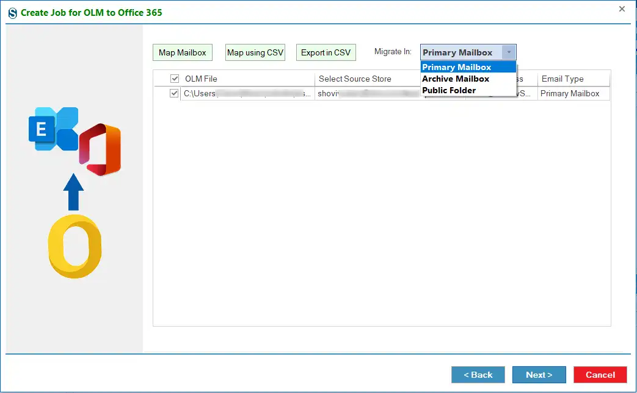
Task: Click the Primary Mailbox cell under Email Type
Action: tap(573, 93)
